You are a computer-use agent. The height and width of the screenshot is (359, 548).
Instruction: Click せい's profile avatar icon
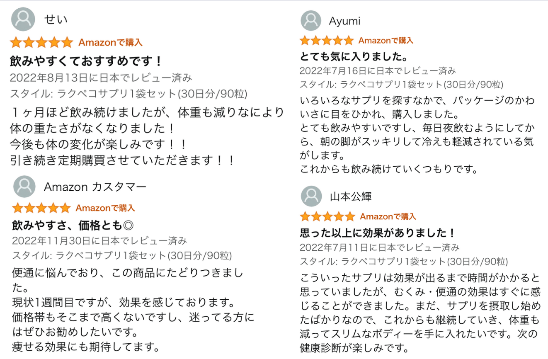[23, 19]
